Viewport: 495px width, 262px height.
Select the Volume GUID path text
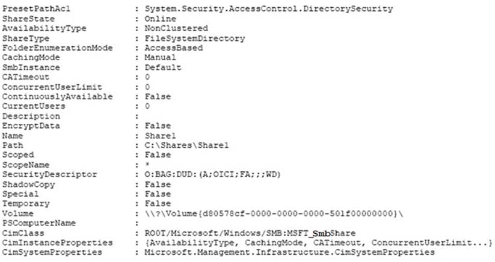(x=274, y=213)
